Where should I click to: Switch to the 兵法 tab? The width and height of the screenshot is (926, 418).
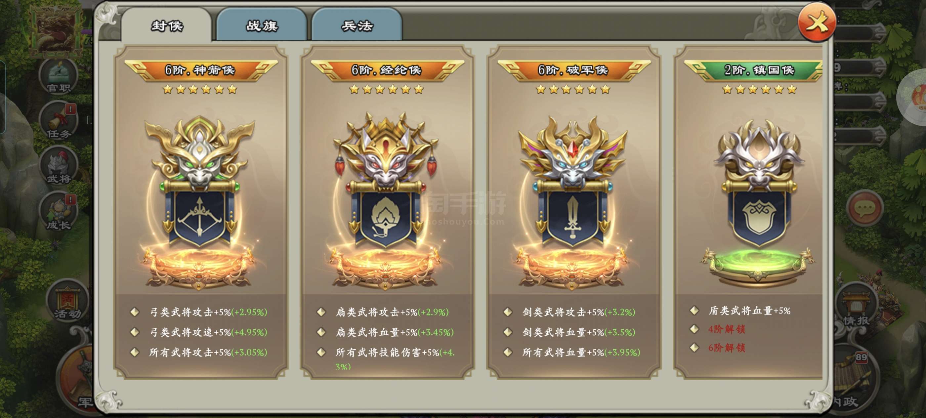(x=357, y=25)
